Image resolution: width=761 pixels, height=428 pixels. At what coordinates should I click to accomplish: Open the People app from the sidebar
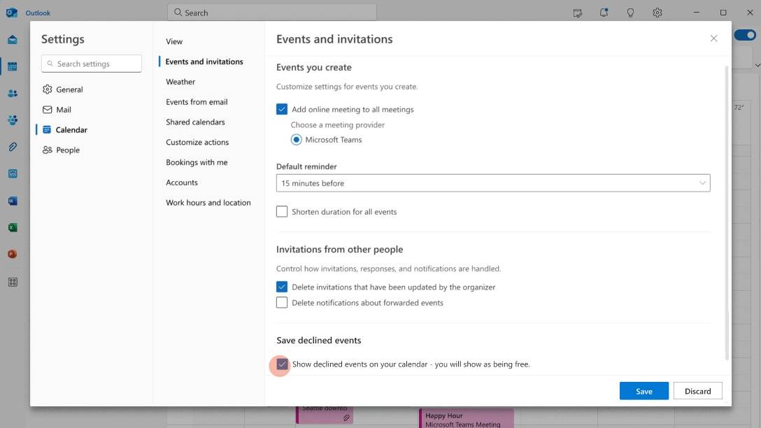click(13, 93)
